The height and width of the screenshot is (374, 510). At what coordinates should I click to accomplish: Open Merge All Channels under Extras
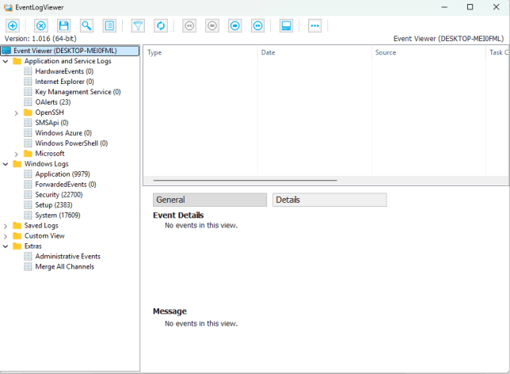coord(64,267)
